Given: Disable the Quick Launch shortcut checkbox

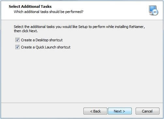Looking at the screenshot, I should pyautogui.click(x=17, y=47).
